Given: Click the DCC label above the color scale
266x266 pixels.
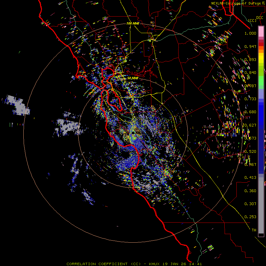Looking at the screenshot, I should click(x=259, y=18).
